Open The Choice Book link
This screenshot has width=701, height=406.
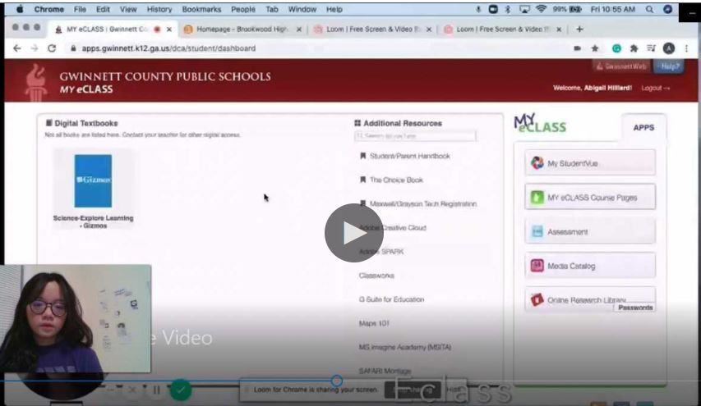tap(396, 180)
